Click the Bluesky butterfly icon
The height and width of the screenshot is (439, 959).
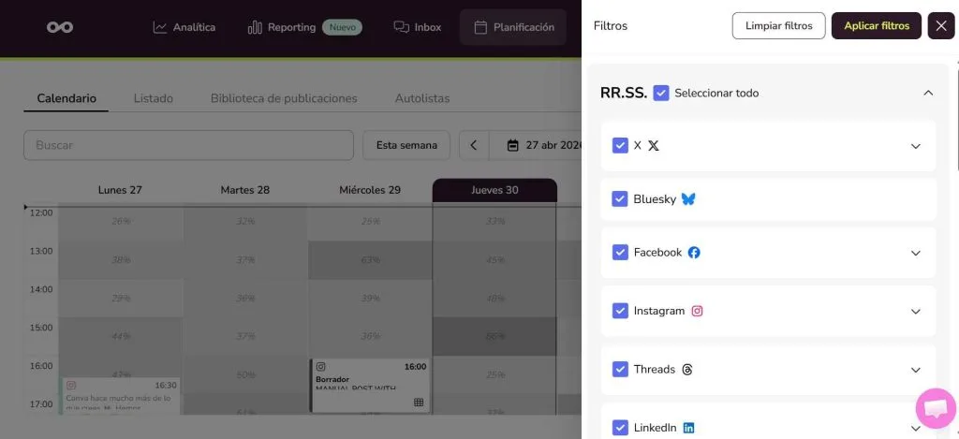click(x=688, y=199)
